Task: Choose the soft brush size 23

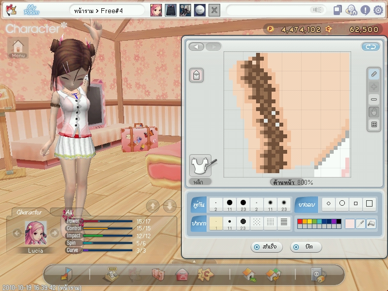Action: click(284, 204)
